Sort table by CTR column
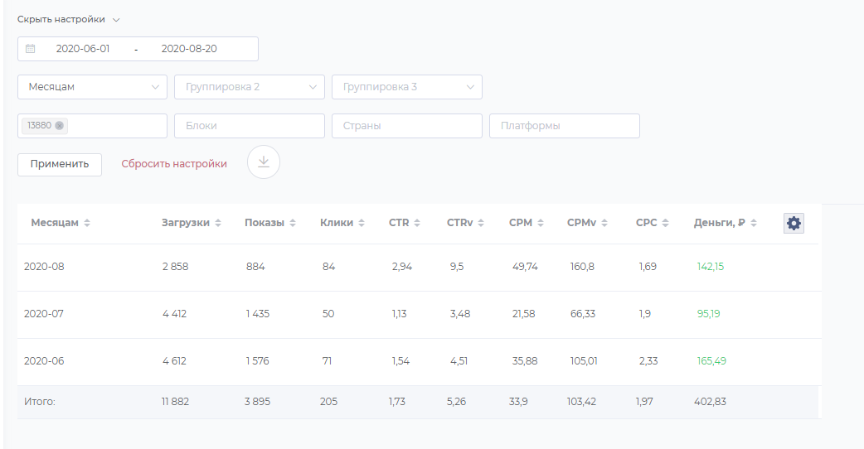This screenshot has width=864, height=449. pyautogui.click(x=417, y=223)
